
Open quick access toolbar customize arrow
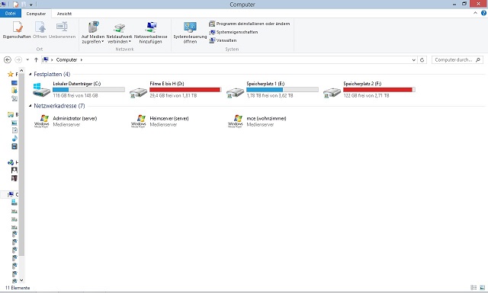pyautogui.click(x=30, y=5)
